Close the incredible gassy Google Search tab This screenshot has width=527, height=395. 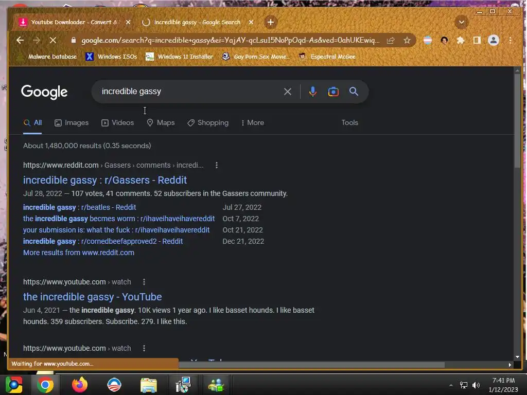coord(251,22)
